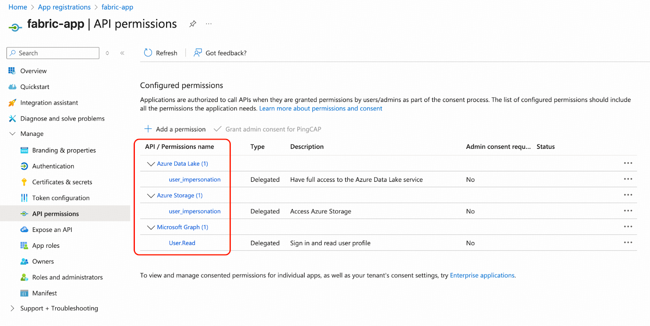Collapse the sidebar with double chevron

122,53
